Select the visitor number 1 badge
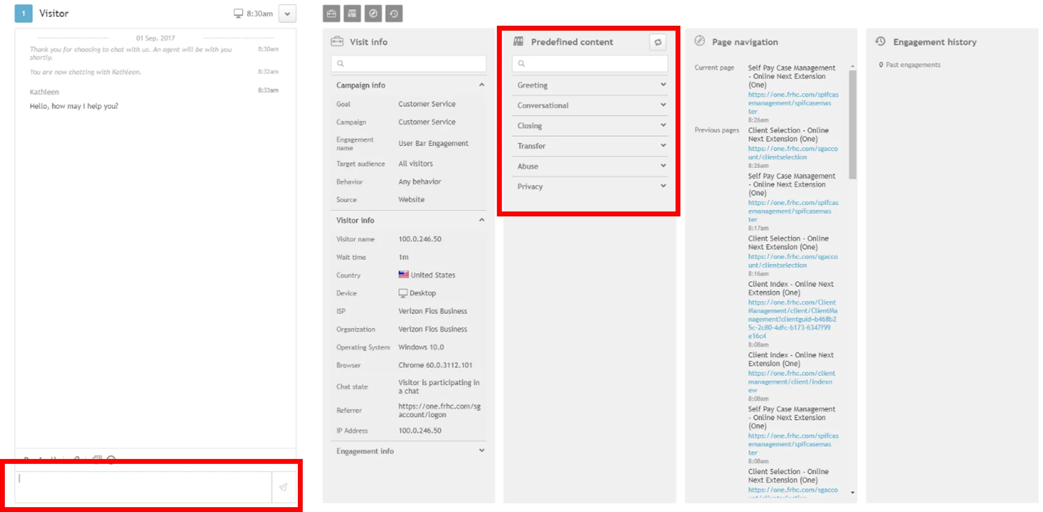Image resolution: width=1043 pixels, height=512 pixels. (23, 14)
